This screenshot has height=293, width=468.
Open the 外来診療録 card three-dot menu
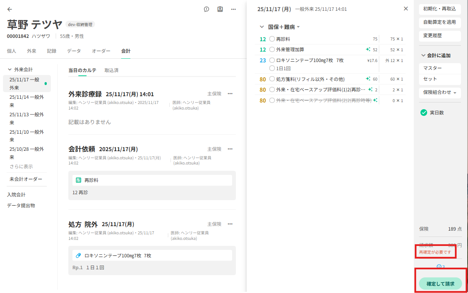coord(230,94)
